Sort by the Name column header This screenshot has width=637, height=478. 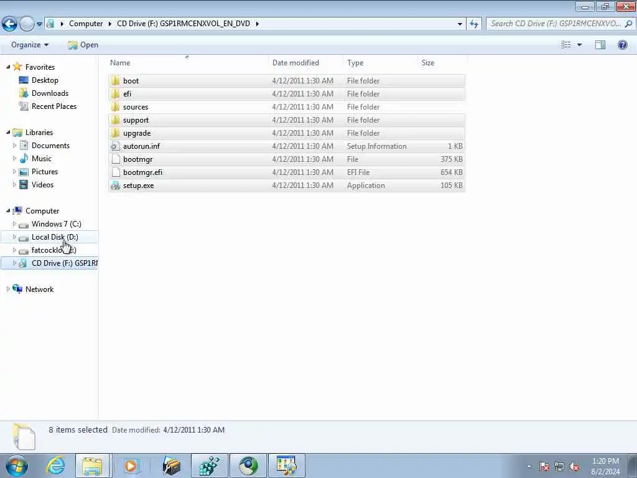(x=120, y=63)
